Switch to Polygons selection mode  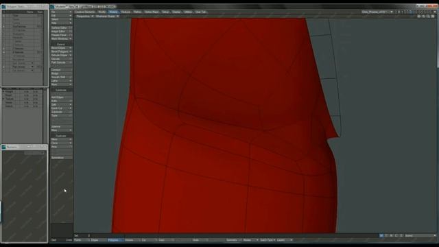(116, 240)
